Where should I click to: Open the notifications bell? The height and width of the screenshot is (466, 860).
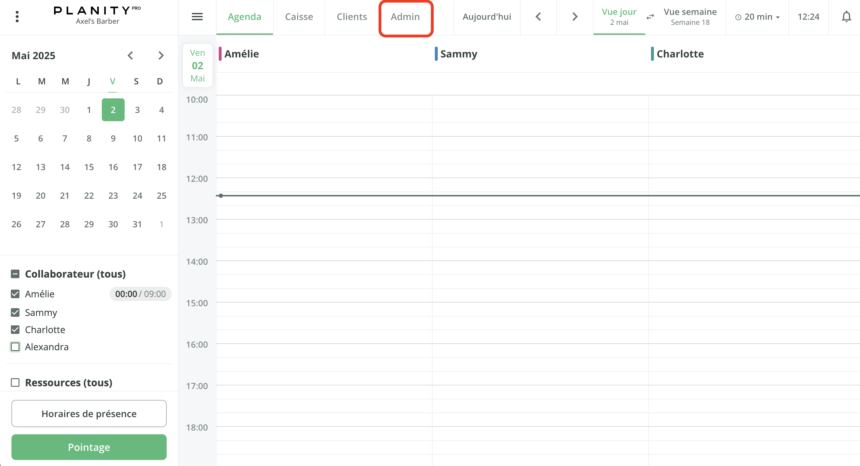pos(846,17)
